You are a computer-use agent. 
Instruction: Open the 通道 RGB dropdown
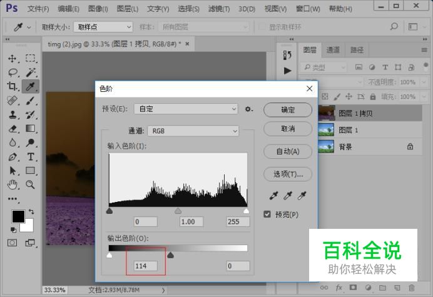tap(193, 131)
